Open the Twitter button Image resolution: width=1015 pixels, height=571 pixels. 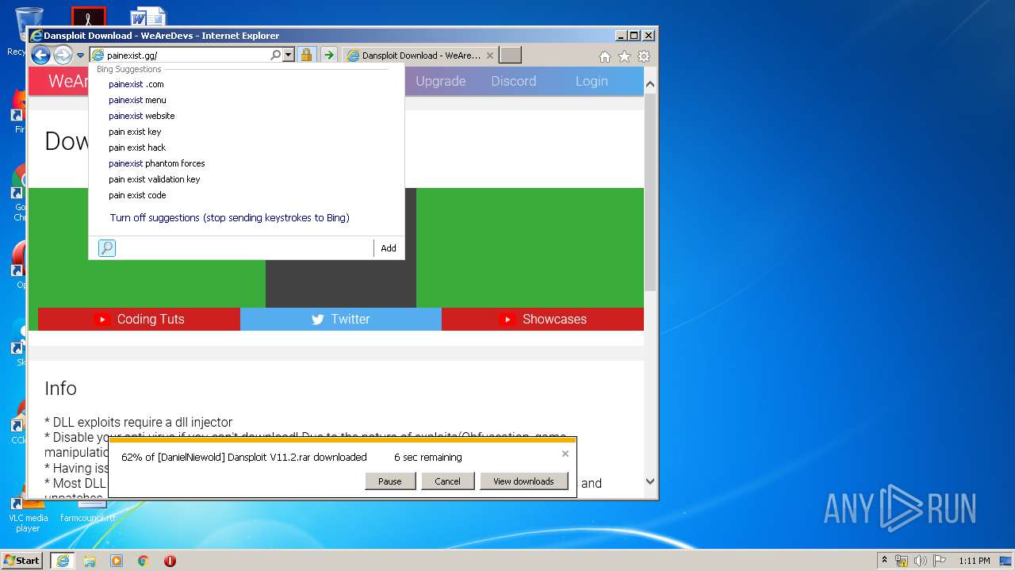coord(341,319)
